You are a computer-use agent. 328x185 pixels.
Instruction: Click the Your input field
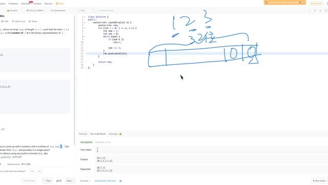(x=212, y=150)
